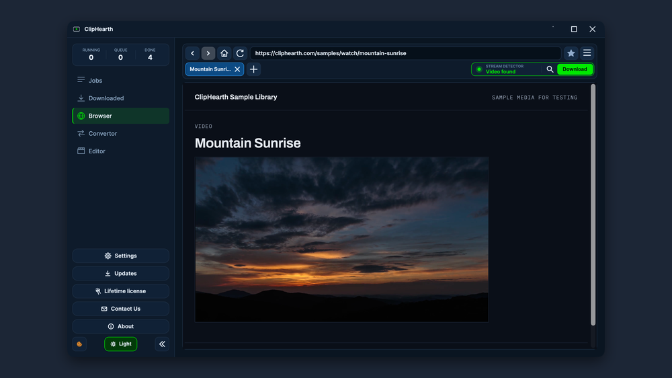Image resolution: width=672 pixels, height=378 pixels.
Task: Click the Done counter showing 4
Action: click(x=150, y=54)
